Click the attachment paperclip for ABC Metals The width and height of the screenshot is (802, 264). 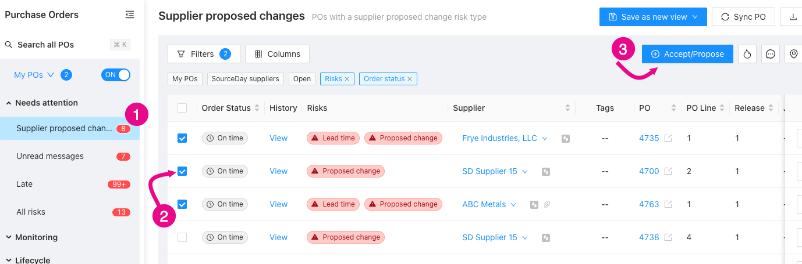pos(547,204)
